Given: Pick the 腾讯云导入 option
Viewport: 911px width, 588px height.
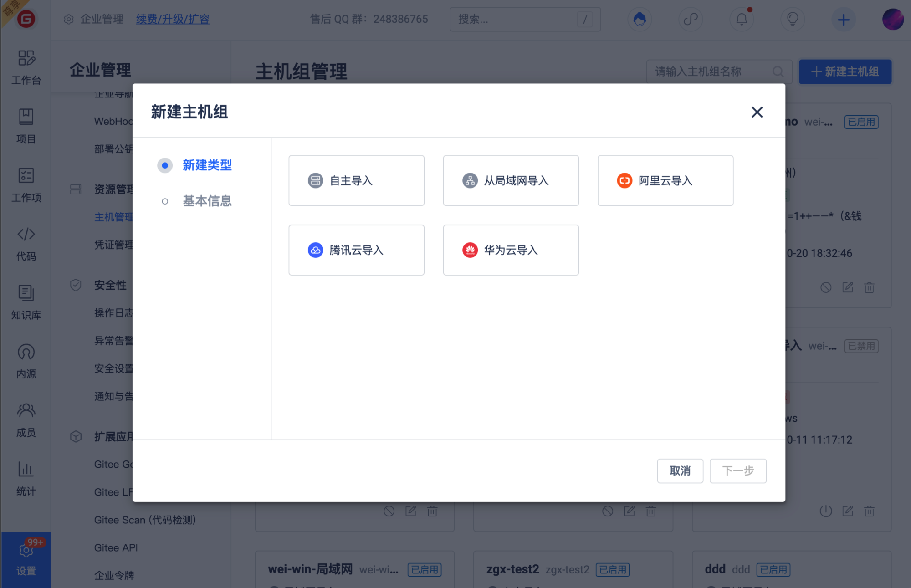Looking at the screenshot, I should click(x=356, y=250).
